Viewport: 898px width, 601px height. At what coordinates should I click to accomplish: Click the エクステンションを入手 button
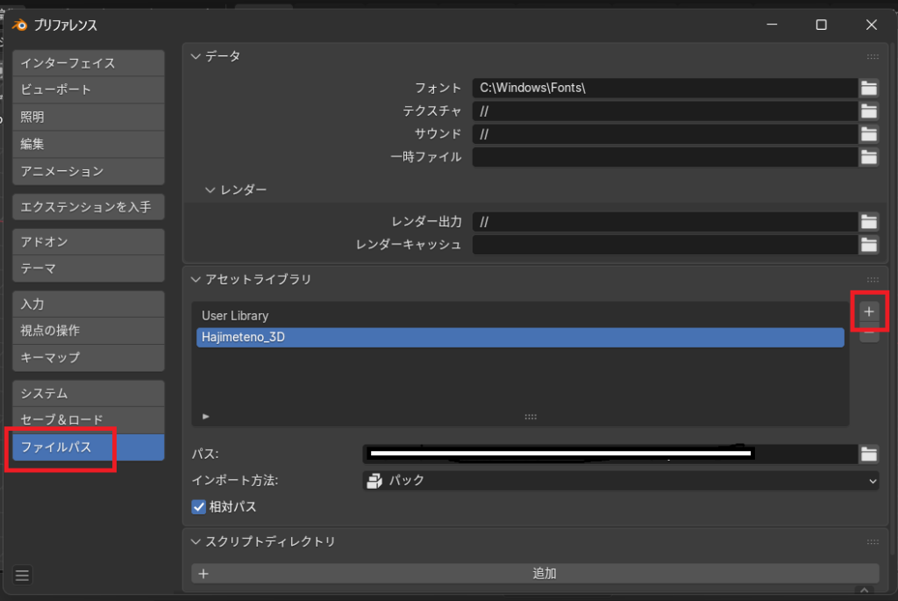point(89,207)
